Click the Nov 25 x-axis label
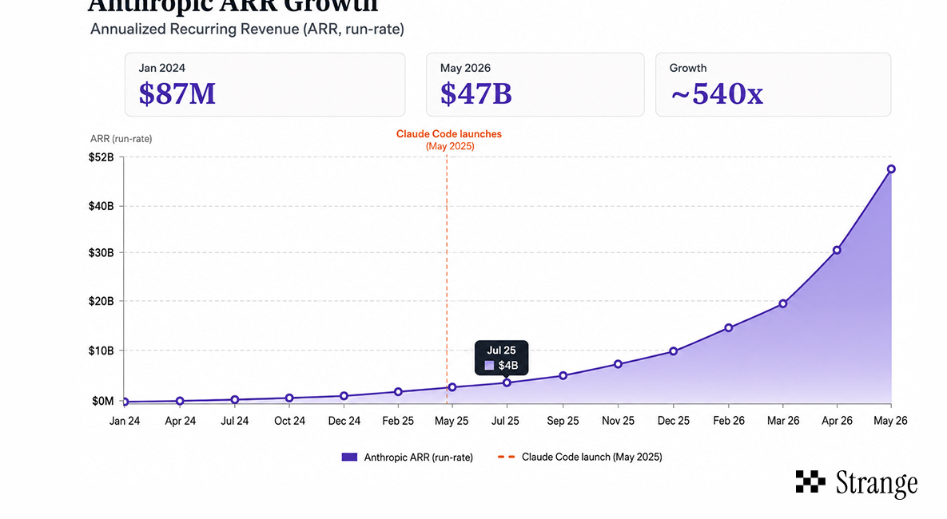Image resolution: width=947 pixels, height=519 pixels. [618, 421]
